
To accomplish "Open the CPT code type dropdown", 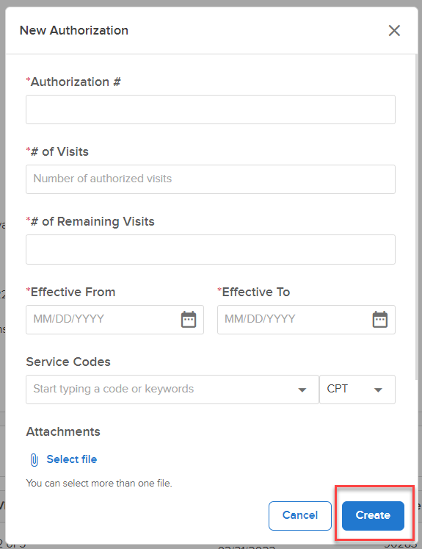I will pyautogui.click(x=357, y=390).
